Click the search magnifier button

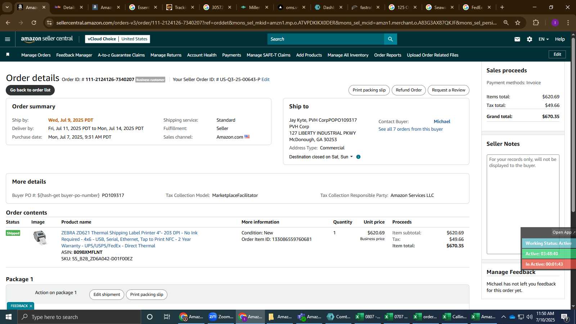click(390, 39)
